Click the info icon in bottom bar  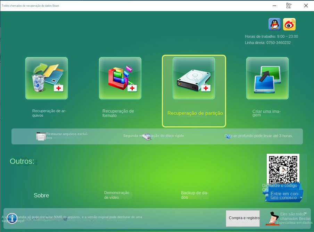12,218
